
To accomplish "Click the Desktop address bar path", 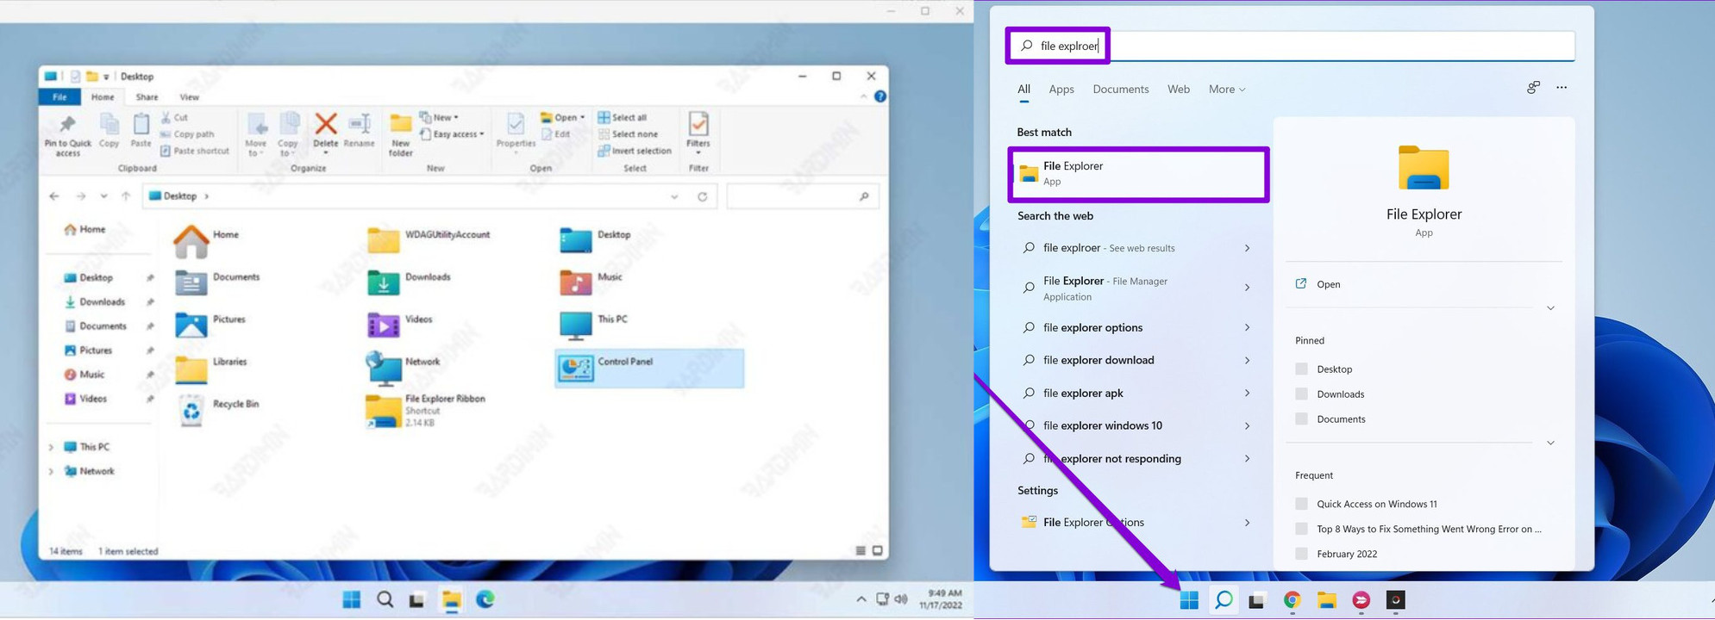I will tap(180, 196).
